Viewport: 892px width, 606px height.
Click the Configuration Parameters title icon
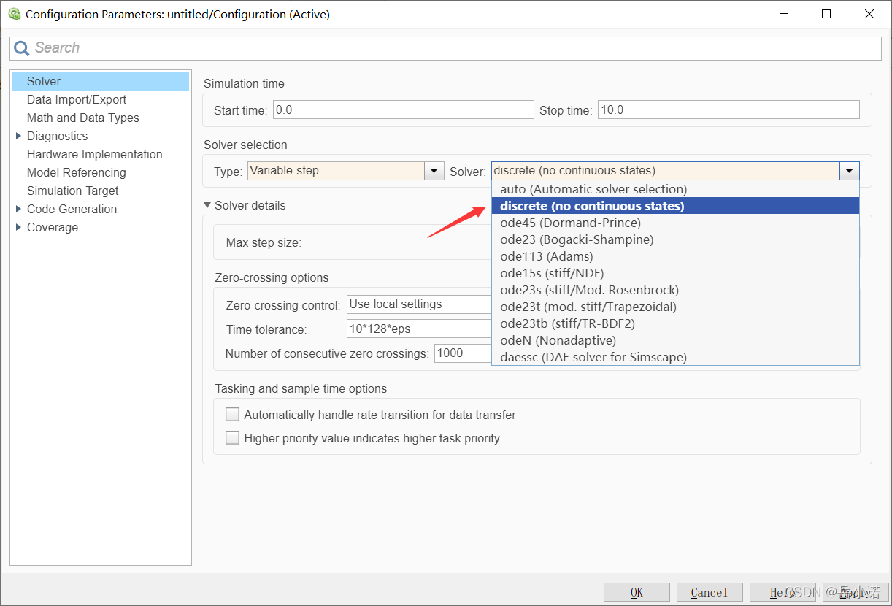pos(14,14)
